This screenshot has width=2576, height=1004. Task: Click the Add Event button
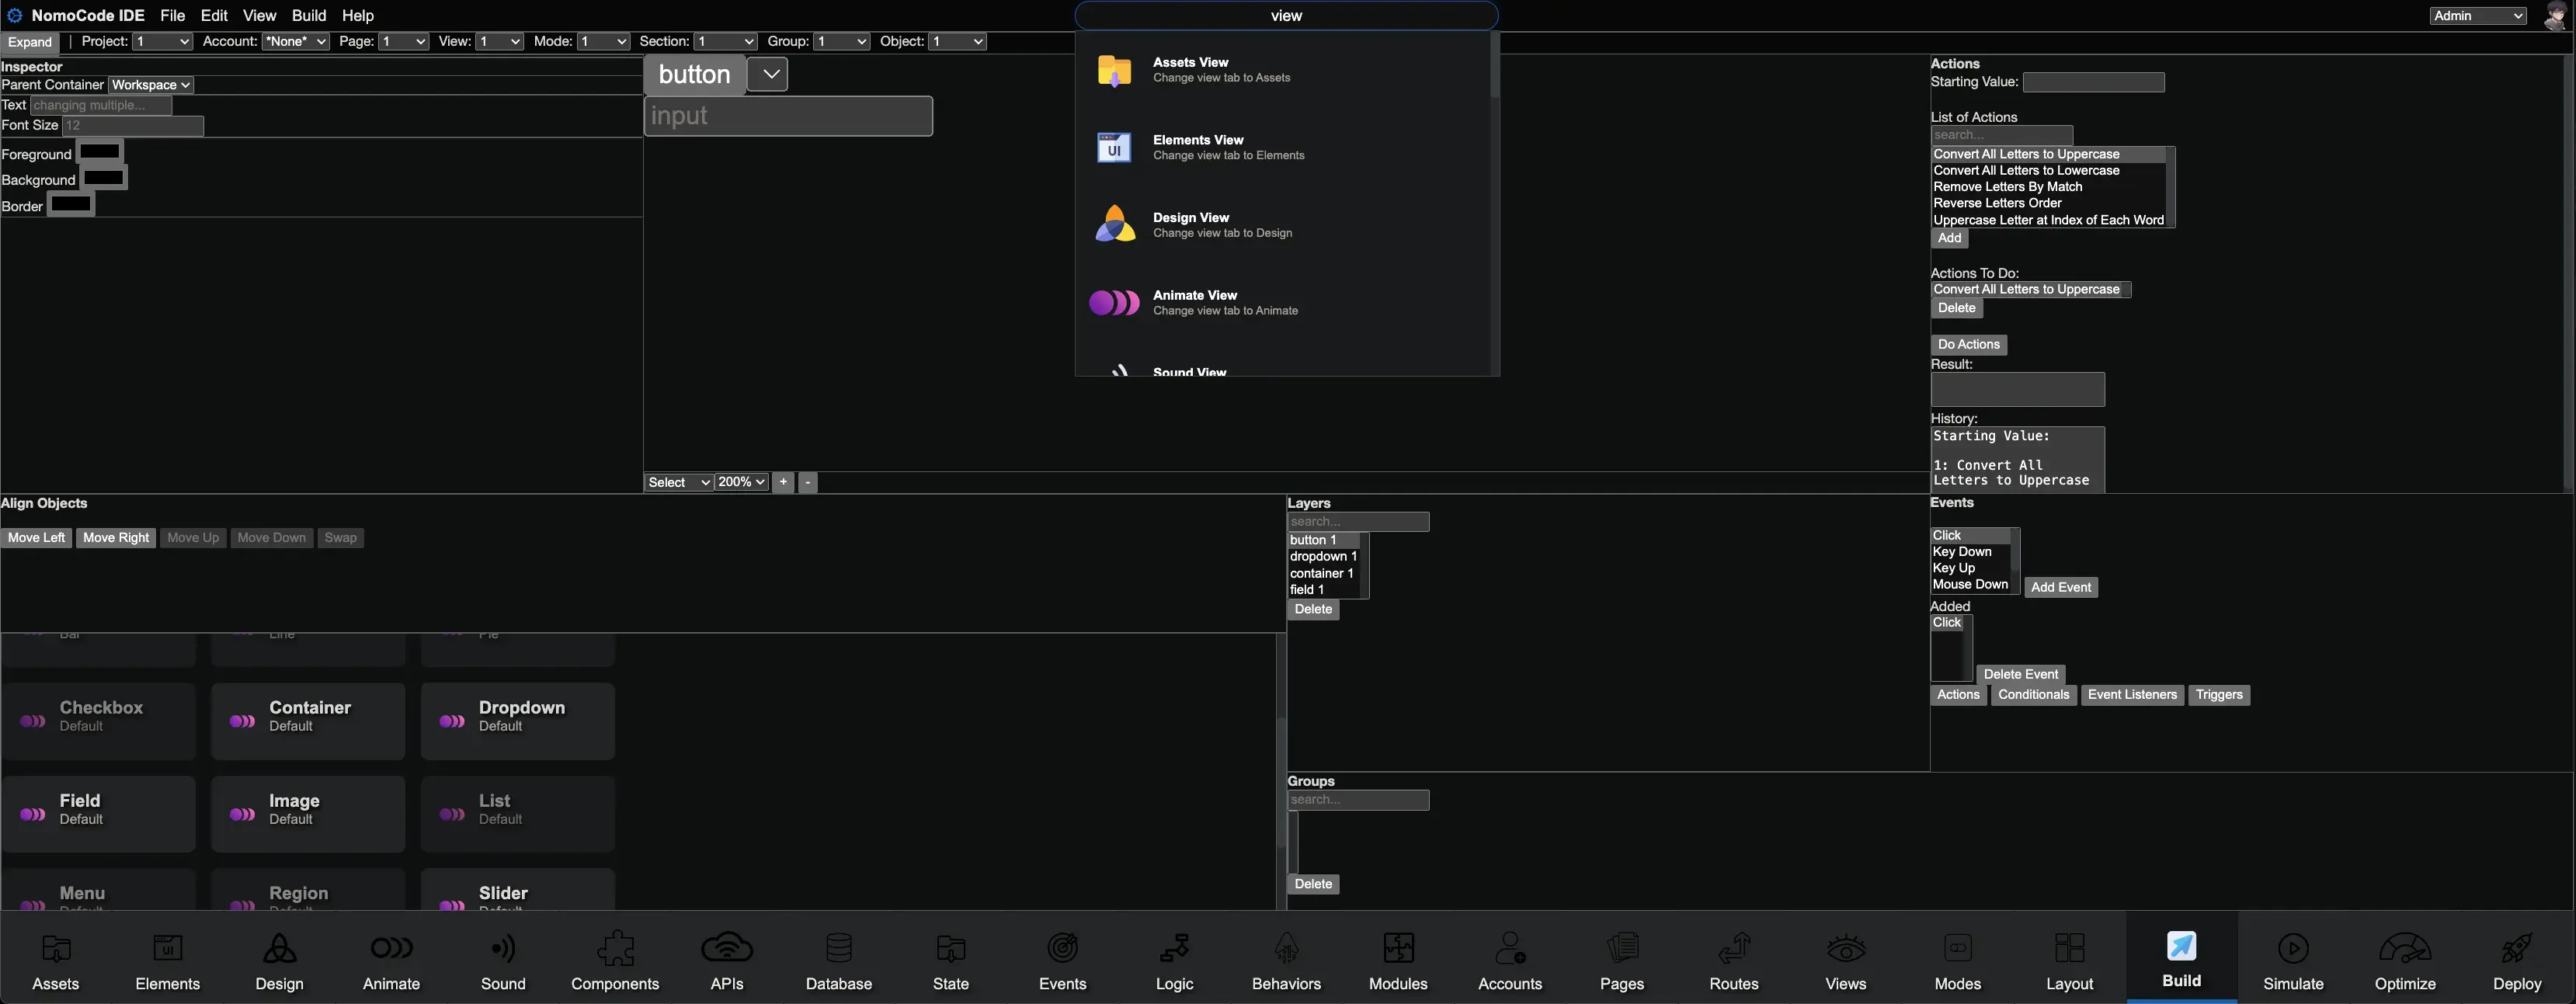pyautogui.click(x=2060, y=587)
